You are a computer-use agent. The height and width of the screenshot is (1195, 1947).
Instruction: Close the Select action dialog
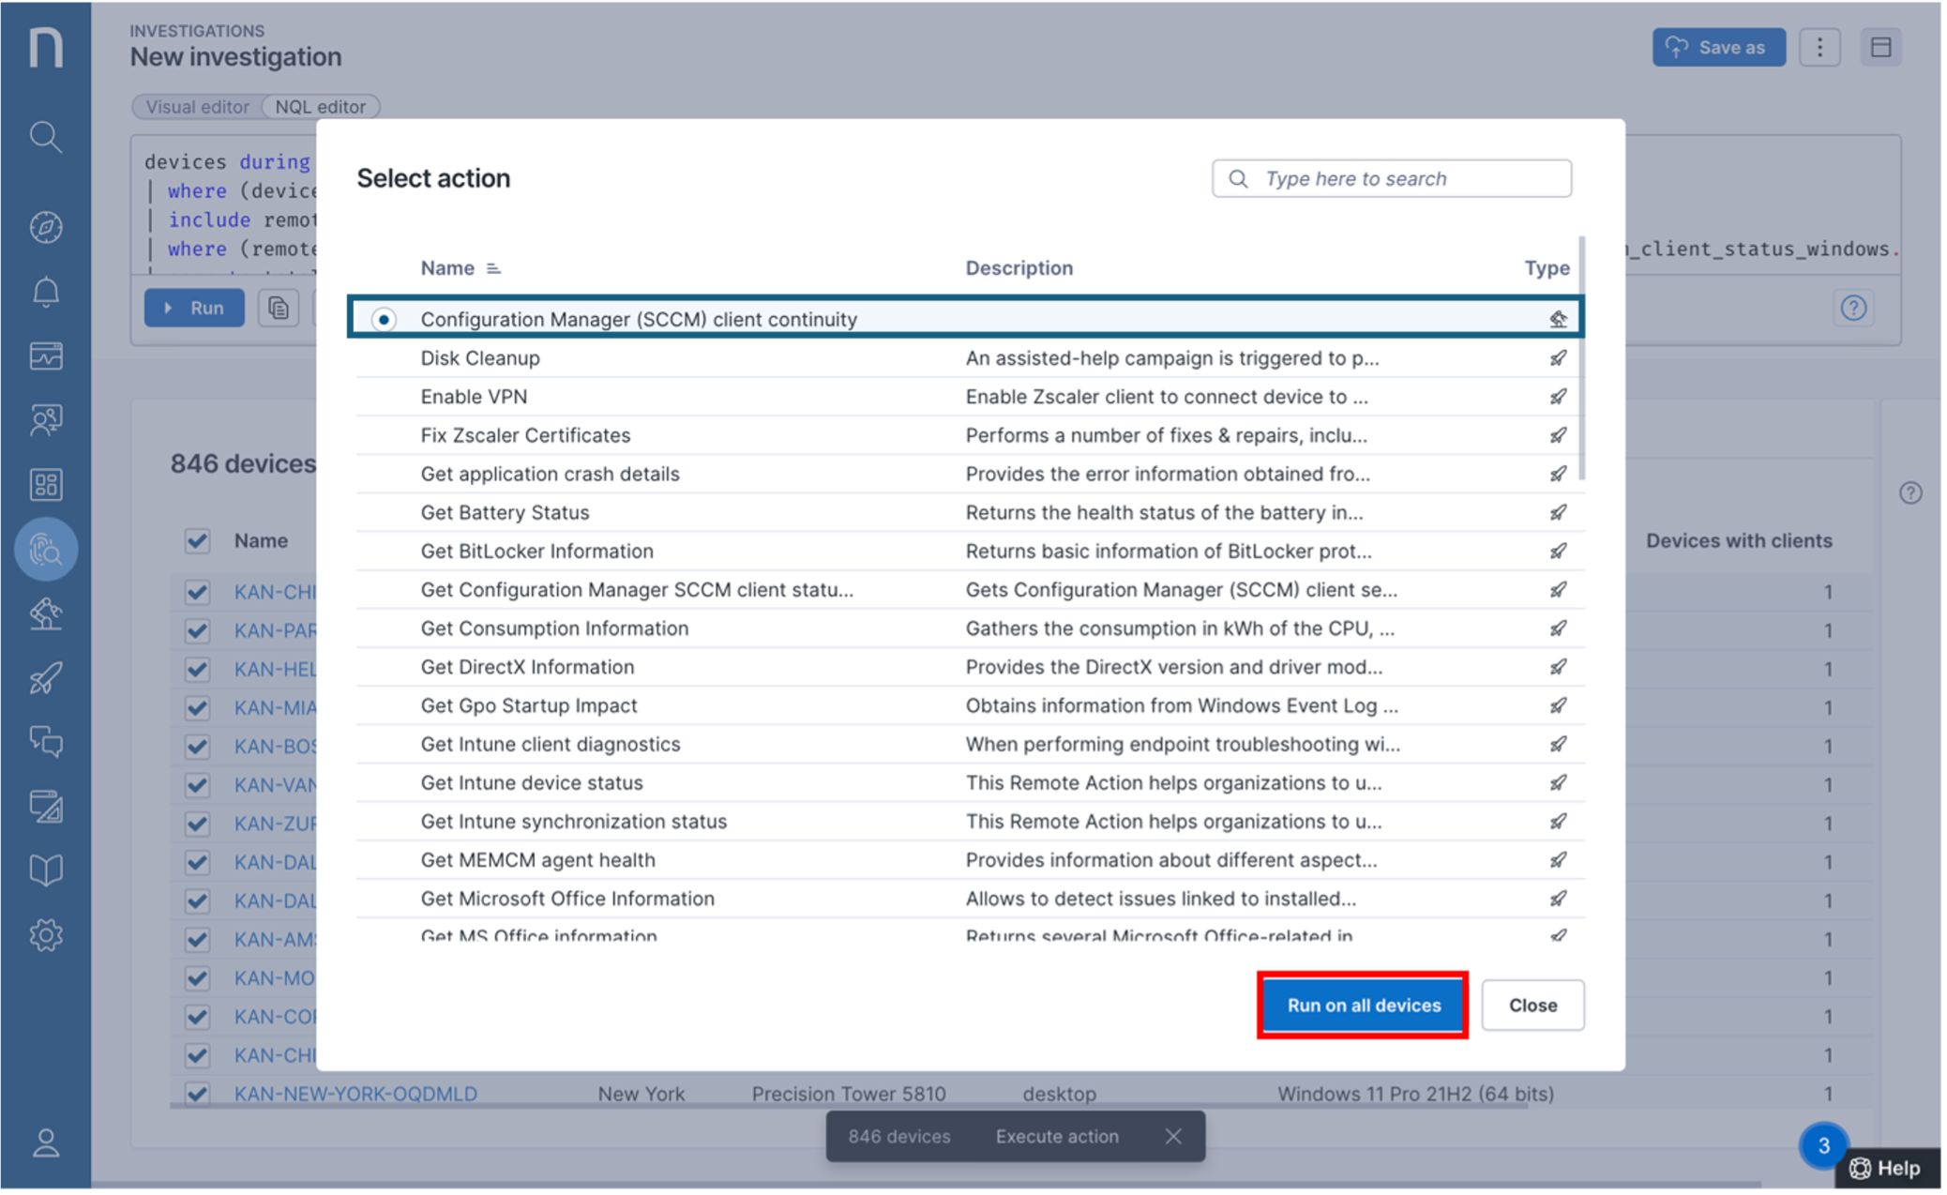click(x=1532, y=1005)
